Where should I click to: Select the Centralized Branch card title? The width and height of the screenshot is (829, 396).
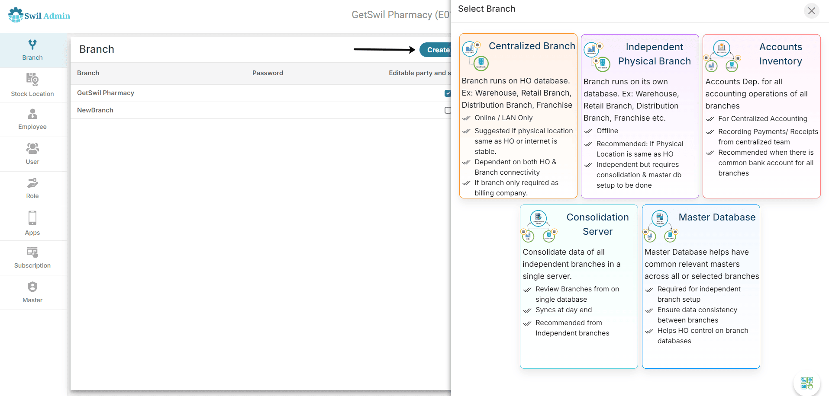pyautogui.click(x=532, y=46)
